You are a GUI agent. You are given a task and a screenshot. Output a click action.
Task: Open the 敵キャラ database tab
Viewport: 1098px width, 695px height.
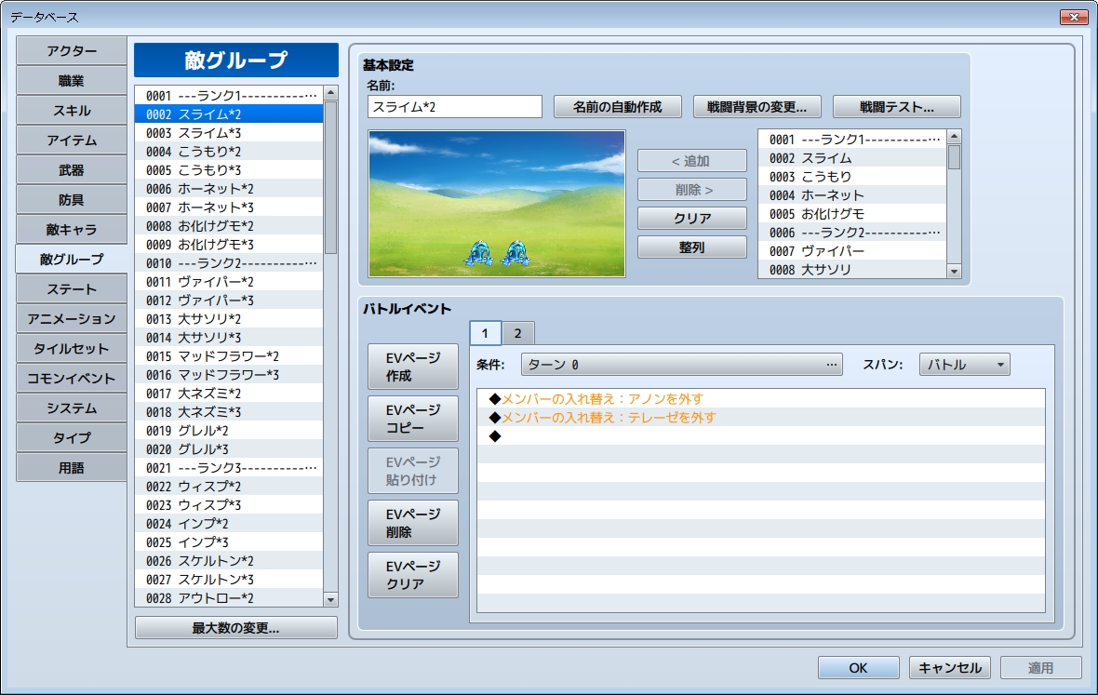coord(72,229)
